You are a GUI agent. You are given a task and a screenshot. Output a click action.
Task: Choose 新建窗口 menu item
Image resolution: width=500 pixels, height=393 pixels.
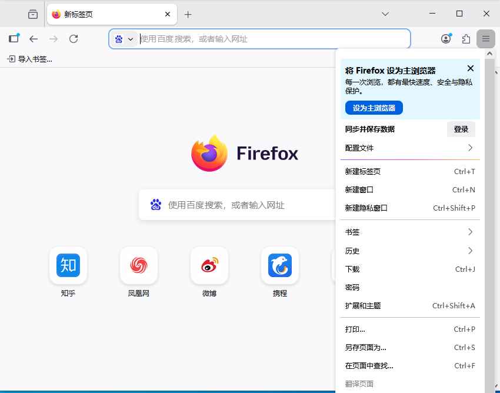(410, 190)
